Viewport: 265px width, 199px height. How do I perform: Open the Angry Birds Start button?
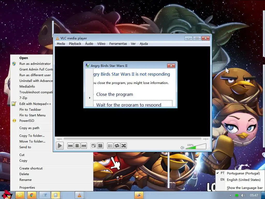coord(7,195)
